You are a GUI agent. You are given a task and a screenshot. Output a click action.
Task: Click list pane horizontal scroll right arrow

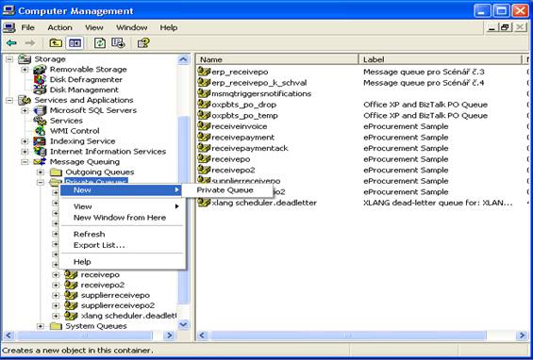click(522, 335)
